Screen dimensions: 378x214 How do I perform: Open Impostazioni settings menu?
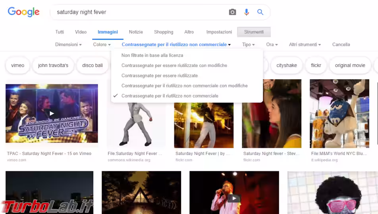219,32
